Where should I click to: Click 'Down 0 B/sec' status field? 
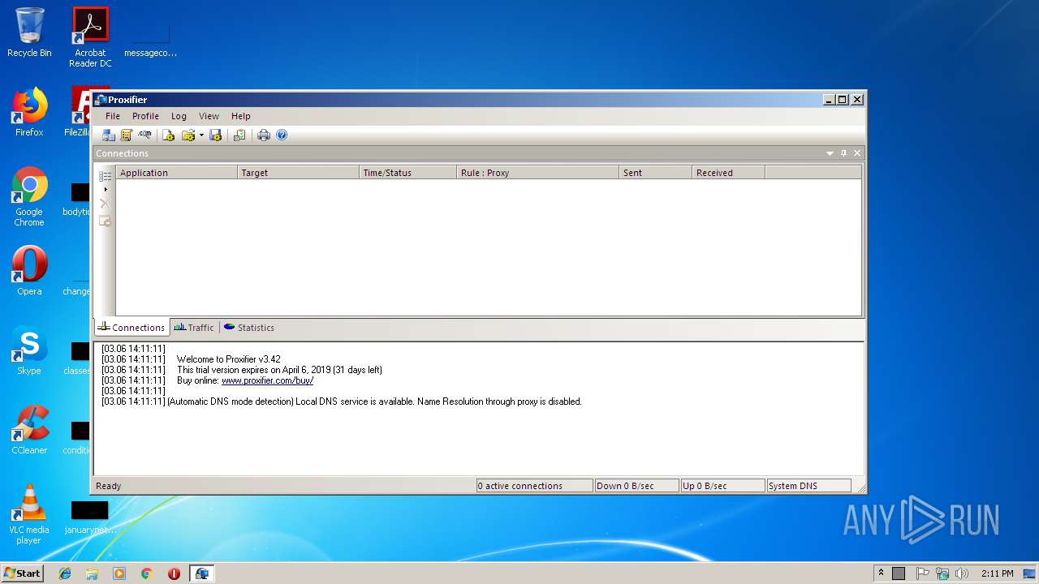point(636,486)
